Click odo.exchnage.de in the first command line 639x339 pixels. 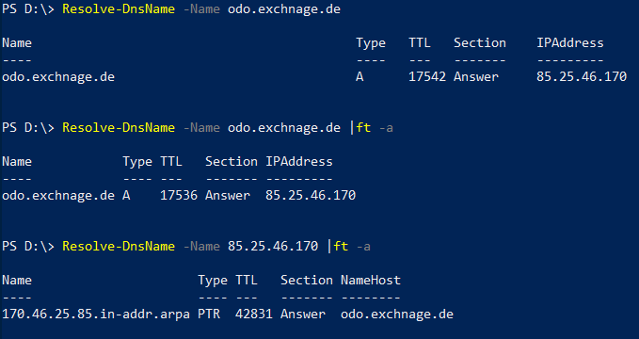tap(283, 9)
